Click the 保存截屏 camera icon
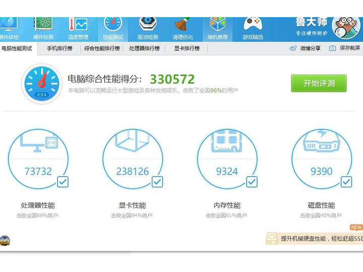363x272 pixels. (332, 48)
